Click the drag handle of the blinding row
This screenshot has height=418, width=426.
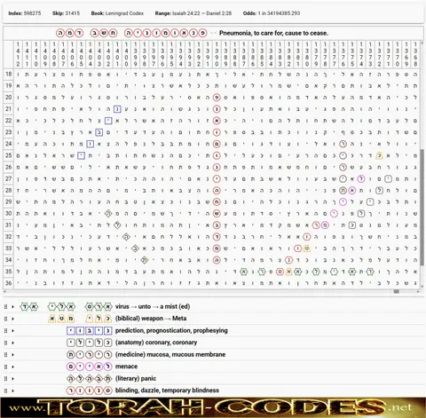[5, 390]
